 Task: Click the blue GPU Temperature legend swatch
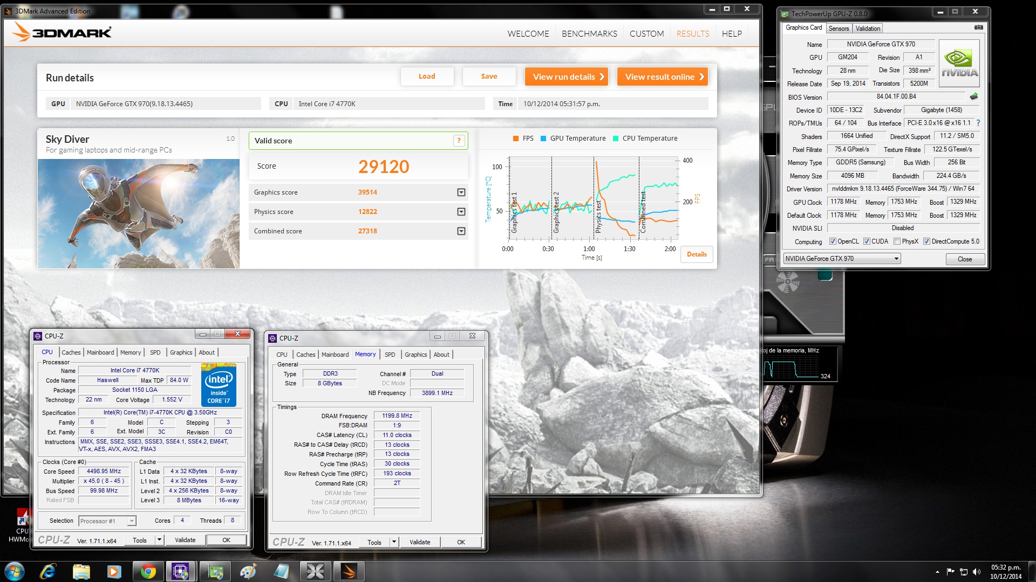pos(543,138)
